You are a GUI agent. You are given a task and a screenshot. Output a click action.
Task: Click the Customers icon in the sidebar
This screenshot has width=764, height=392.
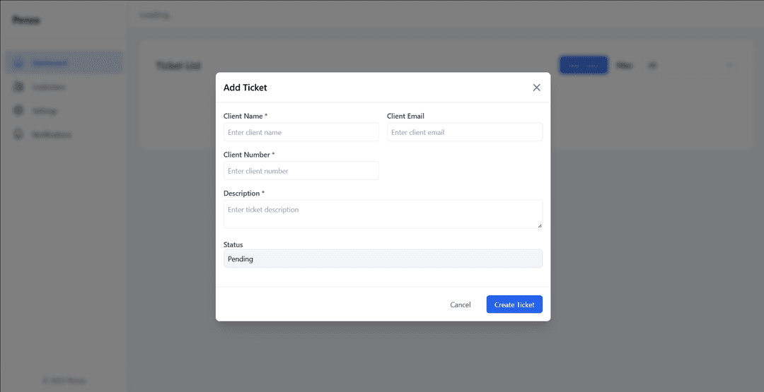coord(19,87)
